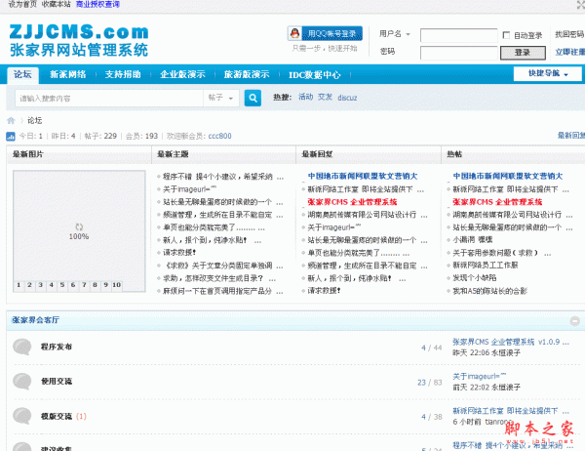The height and width of the screenshot is (451, 585).
Task: Click new member name ccc800
Action: [219, 136]
